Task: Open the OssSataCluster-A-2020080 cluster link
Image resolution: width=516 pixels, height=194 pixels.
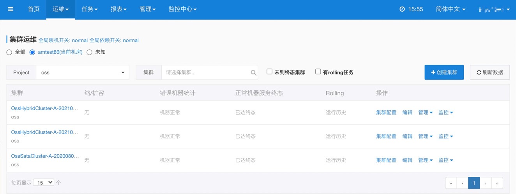Action: [45, 156]
